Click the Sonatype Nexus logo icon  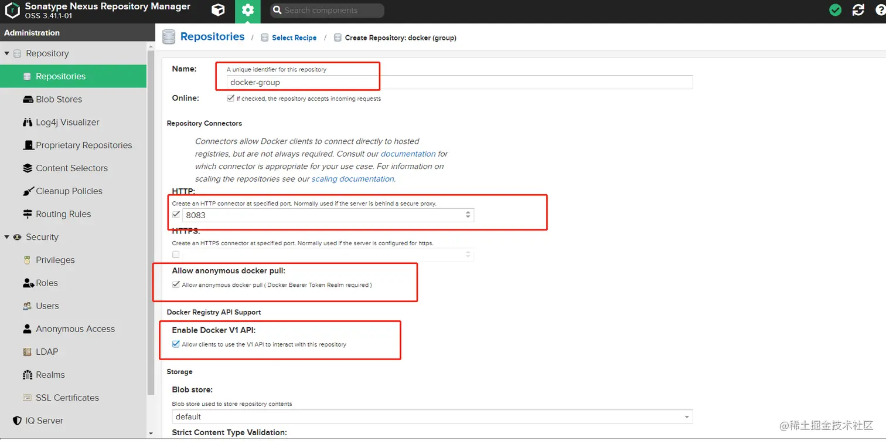pyautogui.click(x=12, y=11)
